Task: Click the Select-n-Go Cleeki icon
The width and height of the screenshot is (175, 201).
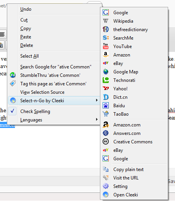Action: [13, 101]
